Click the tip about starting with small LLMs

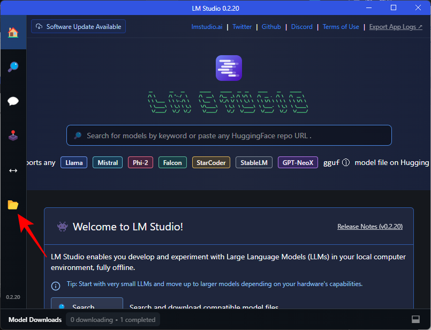[x=214, y=284]
